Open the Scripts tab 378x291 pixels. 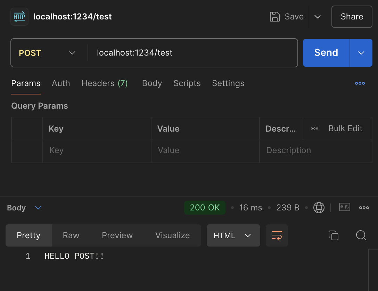[187, 83]
